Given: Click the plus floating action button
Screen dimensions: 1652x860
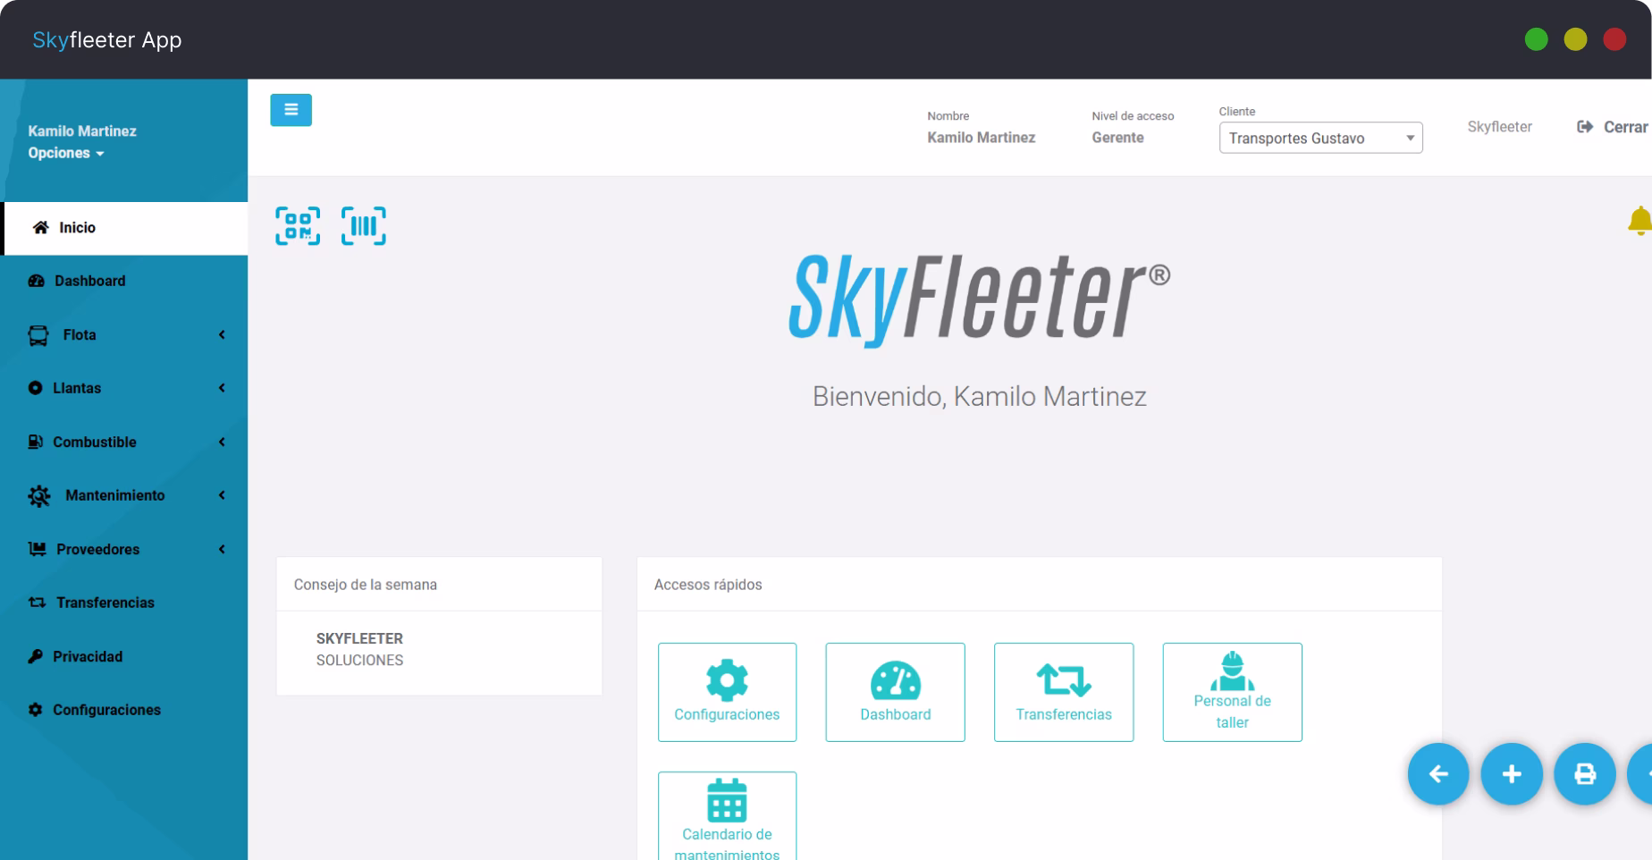Looking at the screenshot, I should (1512, 773).
